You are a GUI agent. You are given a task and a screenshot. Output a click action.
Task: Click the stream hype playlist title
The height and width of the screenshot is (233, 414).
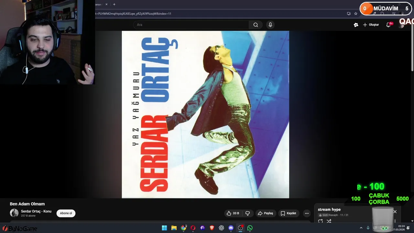click(329, 209)
